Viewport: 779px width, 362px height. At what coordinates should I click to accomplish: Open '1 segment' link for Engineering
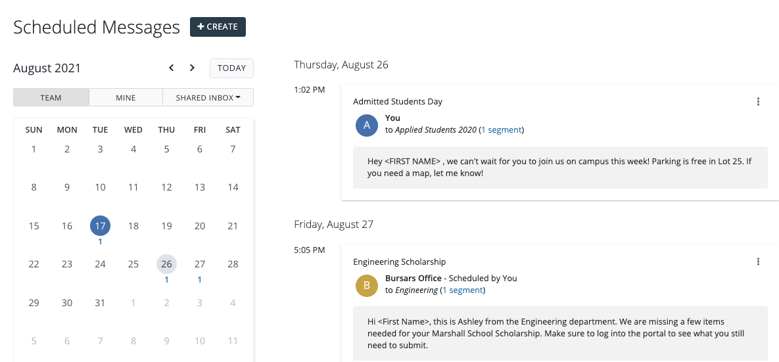click(x=463, y=290)
